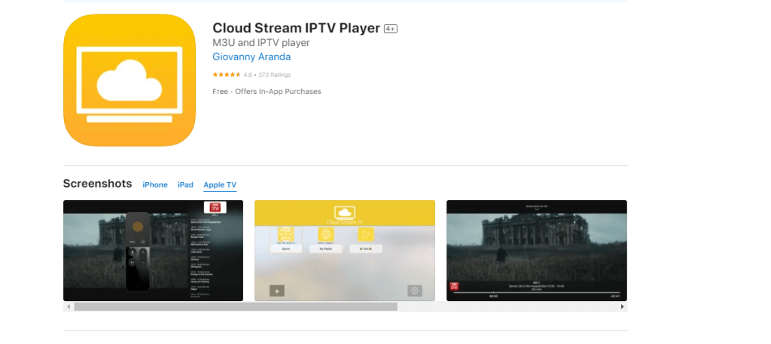This screenshot has width=771, height=344.
Task: Click the orange star rating icons
Action: (226, 75)
